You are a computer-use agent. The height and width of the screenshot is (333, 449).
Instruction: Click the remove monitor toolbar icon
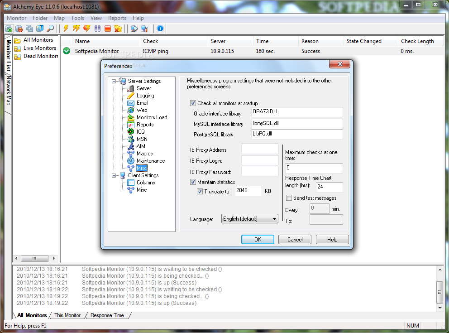click(19, 29)
